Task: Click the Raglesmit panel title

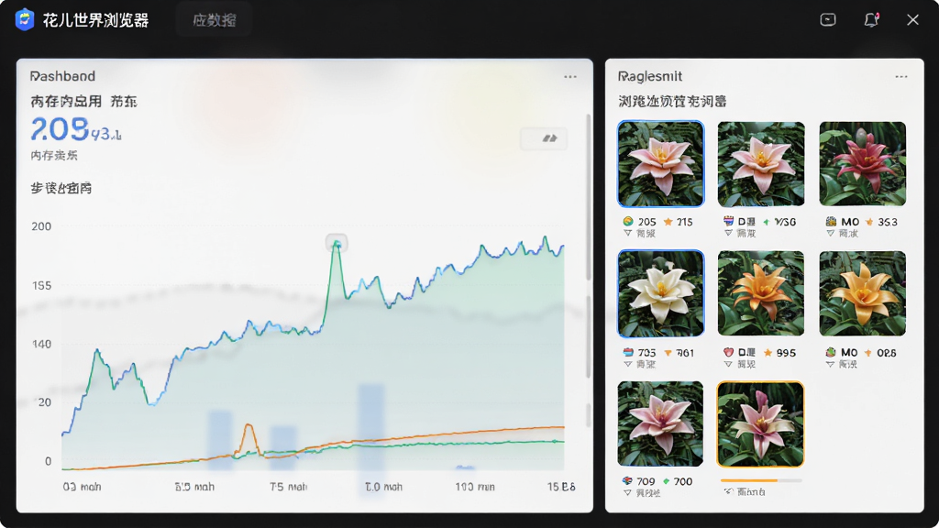Action: tap(650, 77)
